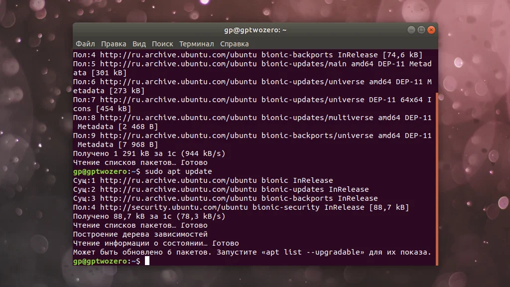Click the line 'Получено 1 291 kB за 1с (944 kB/s)'
Image resolution: width=510 pixels, height=287 pixels.
tap(149, 153)
